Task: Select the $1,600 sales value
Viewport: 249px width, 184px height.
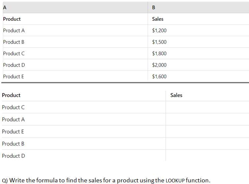Action: coord(159,77)
